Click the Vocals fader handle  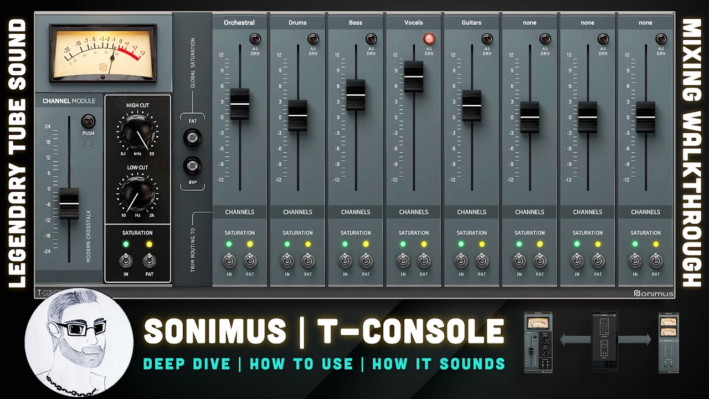pos(414,76)
